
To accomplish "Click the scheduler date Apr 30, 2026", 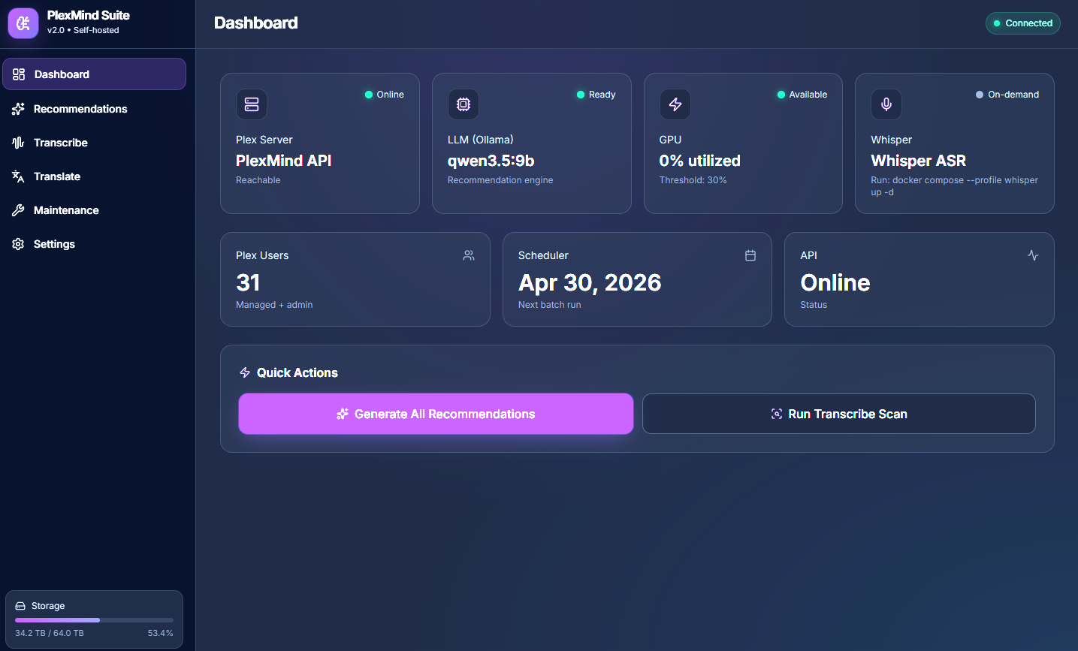I will 590,282.
